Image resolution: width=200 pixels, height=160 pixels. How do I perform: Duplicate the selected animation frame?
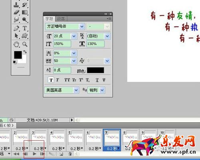point(61,154)
